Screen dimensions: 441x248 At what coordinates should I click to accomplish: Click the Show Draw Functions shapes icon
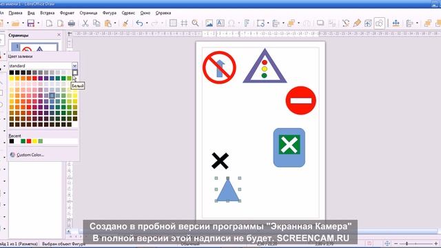click(x=379, y=23)
